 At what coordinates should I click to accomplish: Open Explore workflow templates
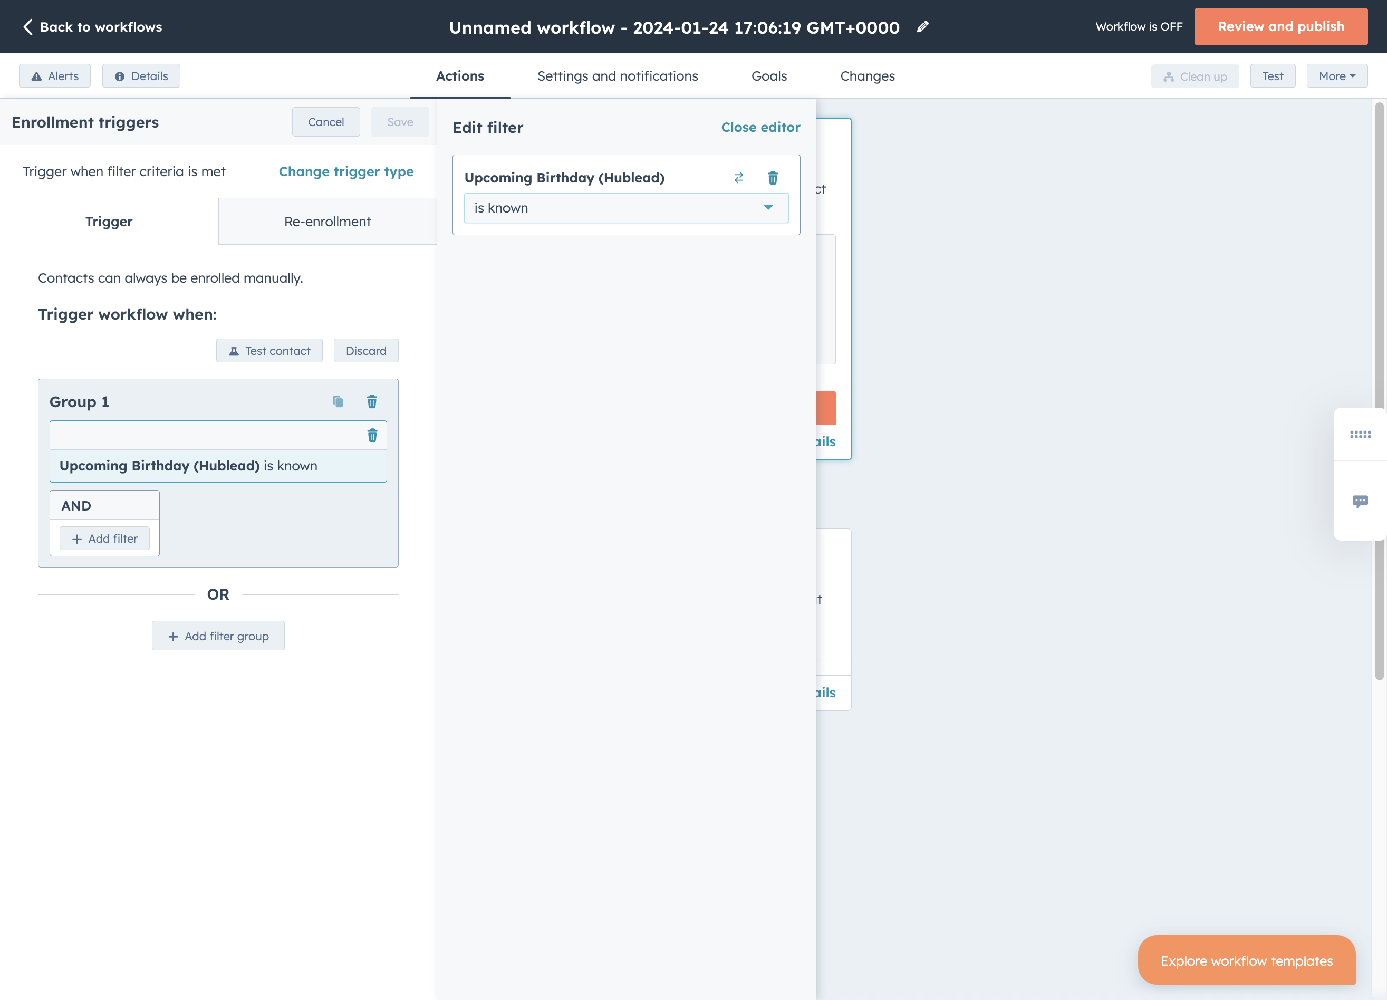pyautogui.click(x=1246, y=959)
